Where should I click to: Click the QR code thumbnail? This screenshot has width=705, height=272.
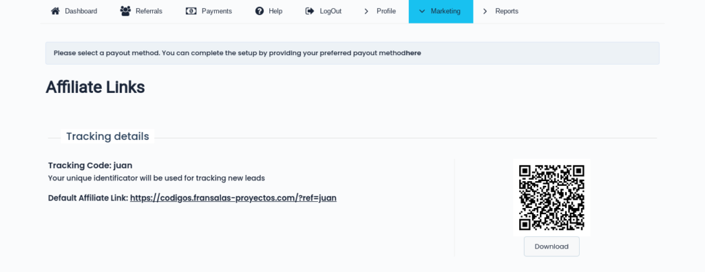click(551, 198)
